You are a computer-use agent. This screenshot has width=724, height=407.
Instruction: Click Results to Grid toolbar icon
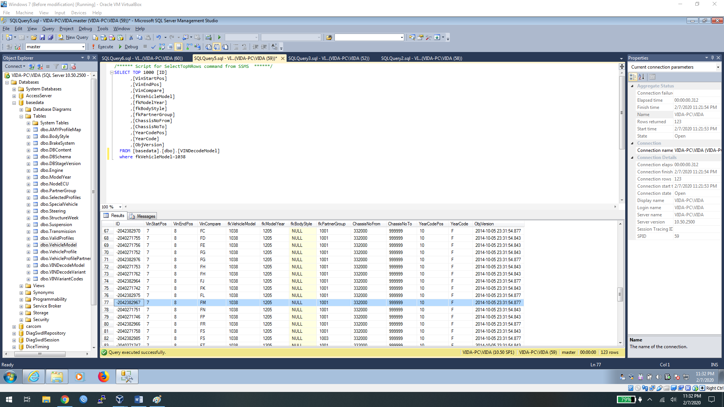pyautogui.click(x=217, y=47)
